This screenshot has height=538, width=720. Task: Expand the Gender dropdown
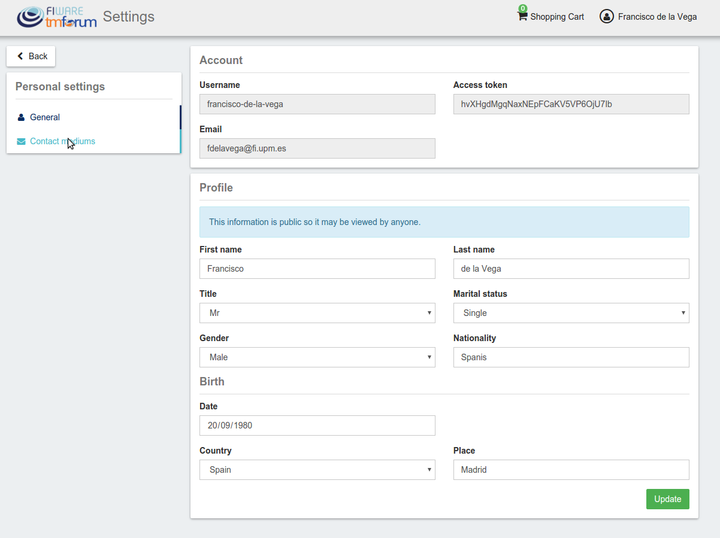click(317, 357)
